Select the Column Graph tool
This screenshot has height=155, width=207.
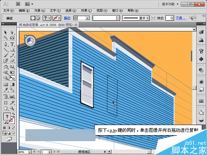point(12,96)
